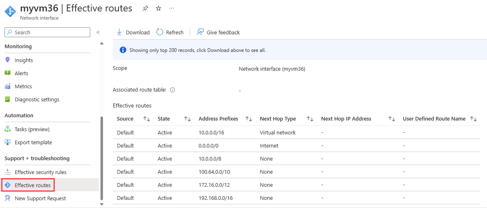Sort table by Address Prefixes arrows
Image resolution: width=487 pixels, height=208 pixels.
[249, 119]
